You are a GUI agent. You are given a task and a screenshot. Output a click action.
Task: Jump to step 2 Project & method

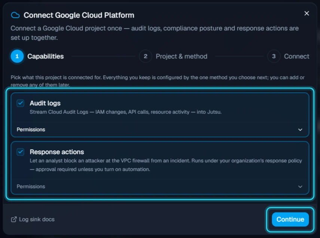pyautogui.click(x=173, y=56)
